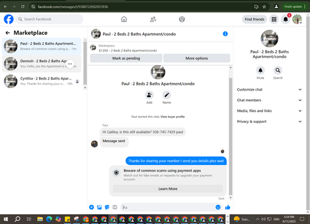Screen dimensions: 310x224
Task: Click Finish update button in Chrome
Action: [x=294, y=7]
